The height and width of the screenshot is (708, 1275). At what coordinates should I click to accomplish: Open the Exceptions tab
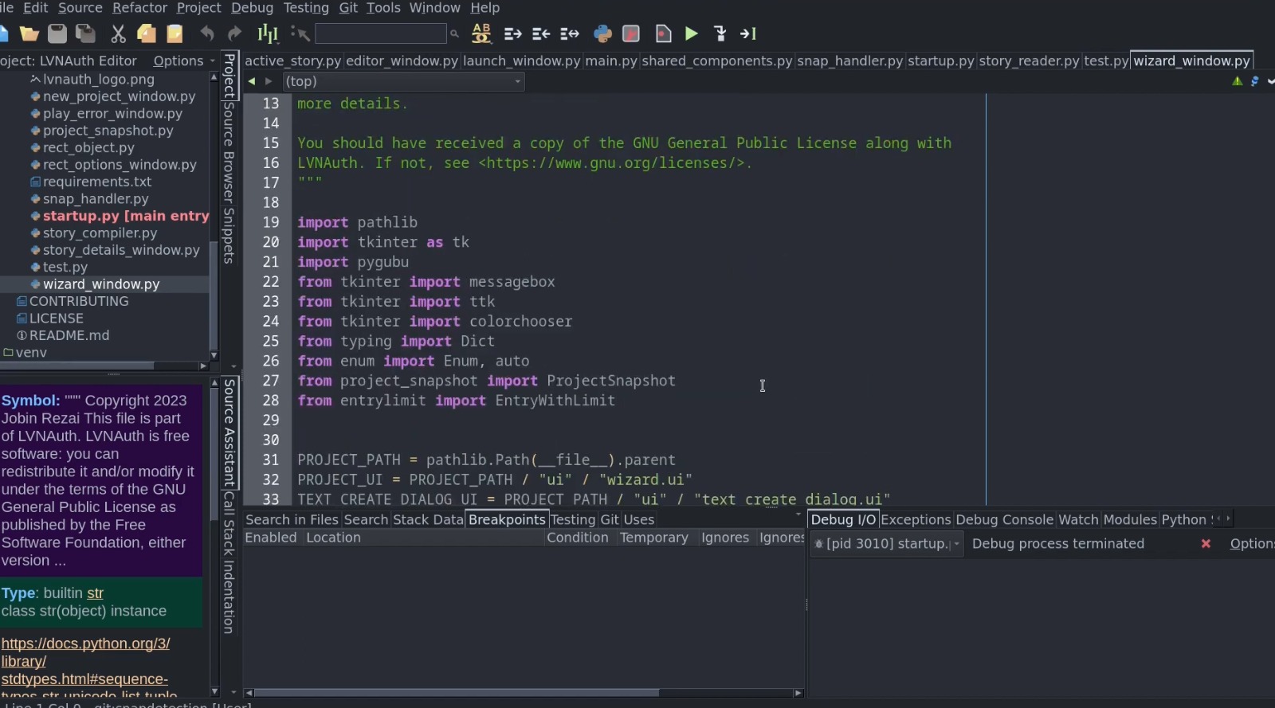pyautogui.click(x=916, y=519)
